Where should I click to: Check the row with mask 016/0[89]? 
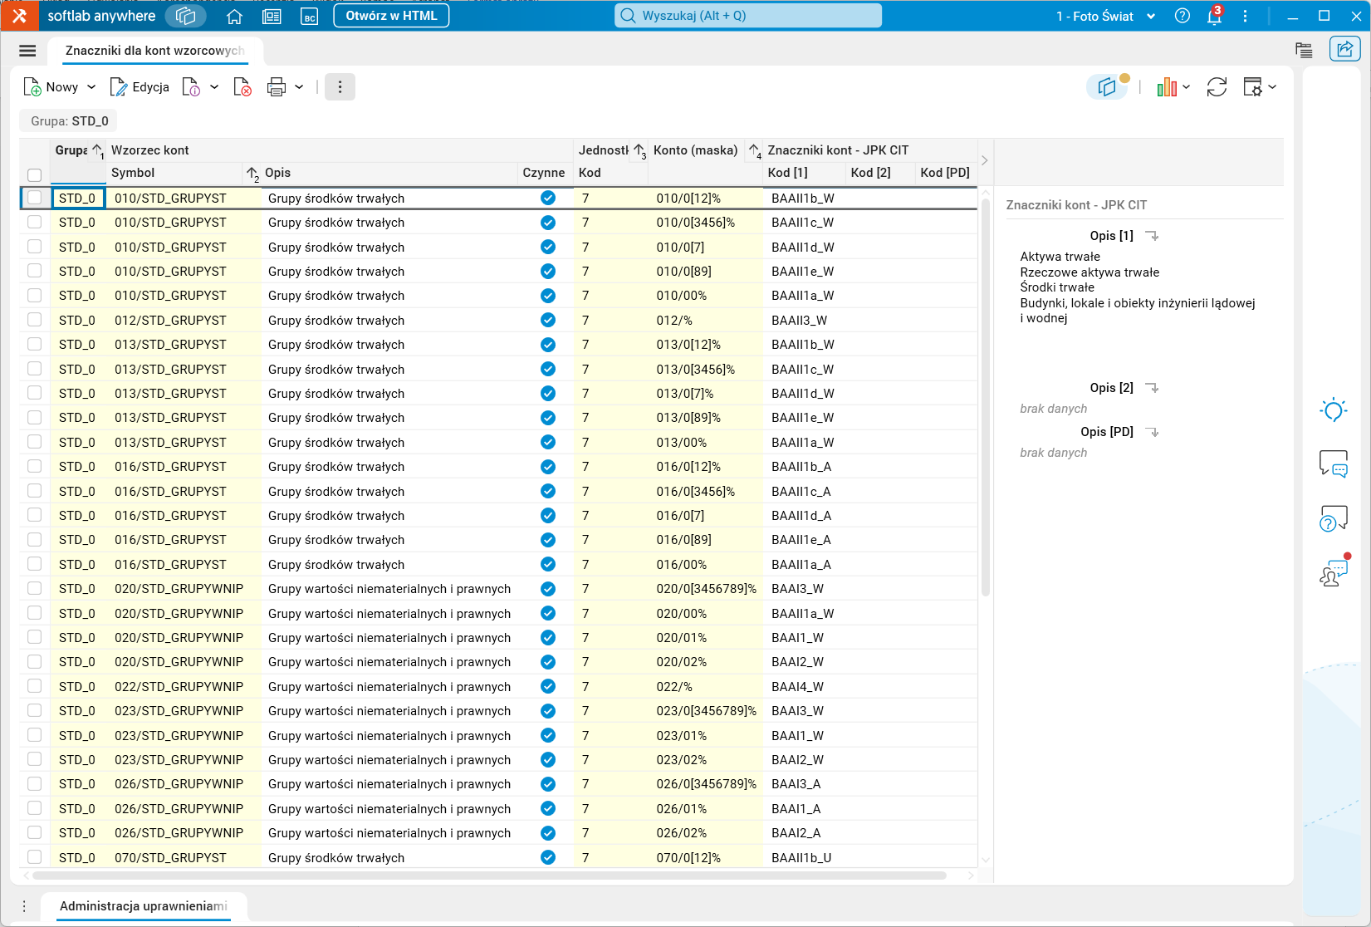pyautogui.click(x=34, y=539)
